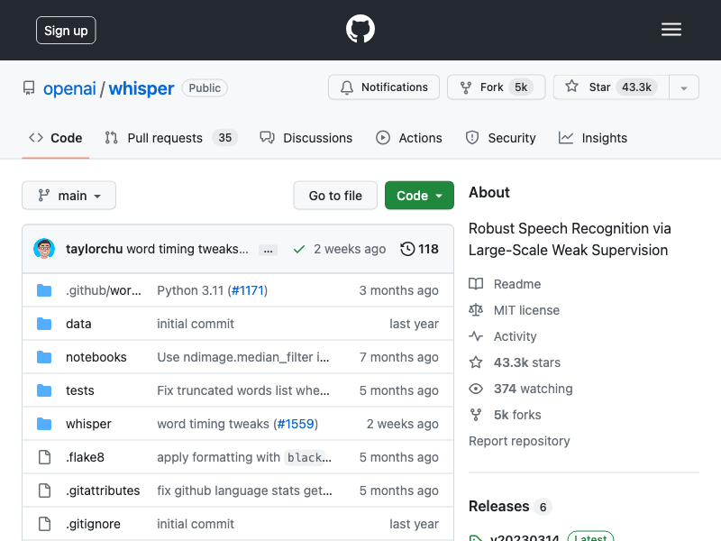The image size is (721, 541).
Task: Click the .gitignore file icon
Action: tap(44, 524)
